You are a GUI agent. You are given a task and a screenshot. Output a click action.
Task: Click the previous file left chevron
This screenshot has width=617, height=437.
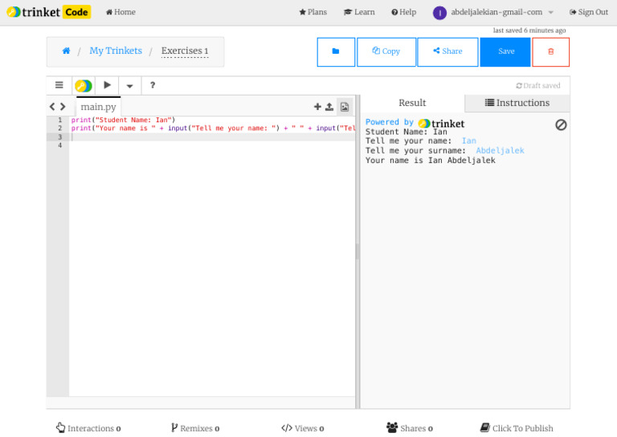(52, 107)
